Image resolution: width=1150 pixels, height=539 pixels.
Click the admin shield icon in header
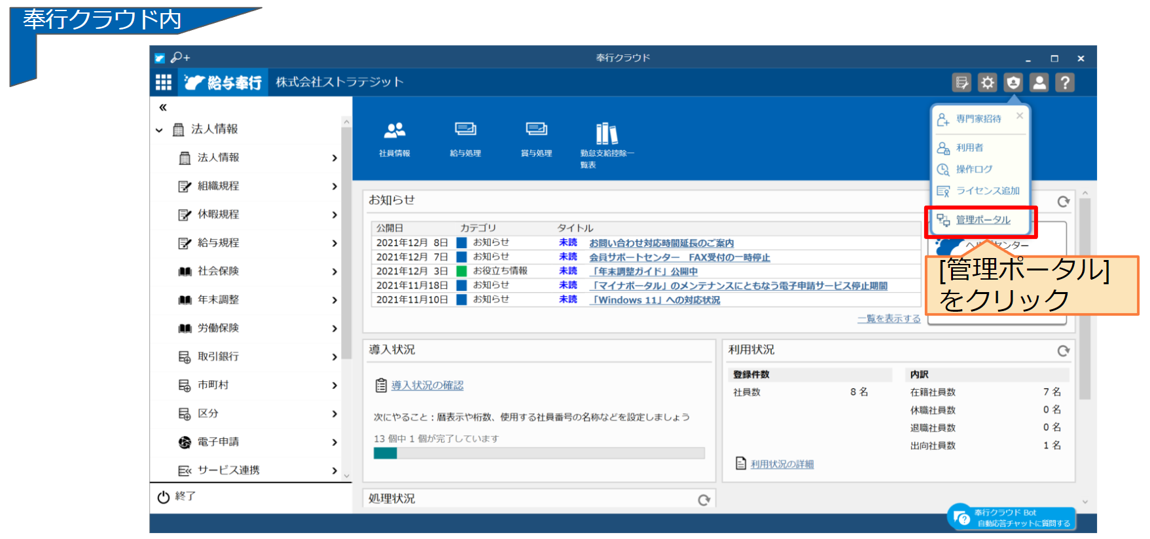click(1013, 83)
